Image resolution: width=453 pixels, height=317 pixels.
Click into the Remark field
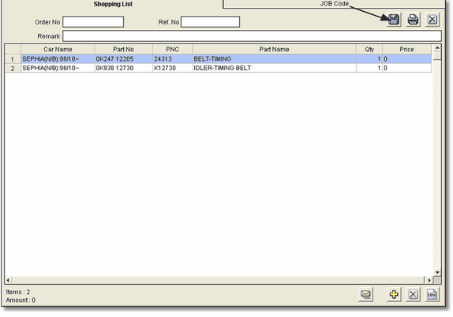click(252, 36)
